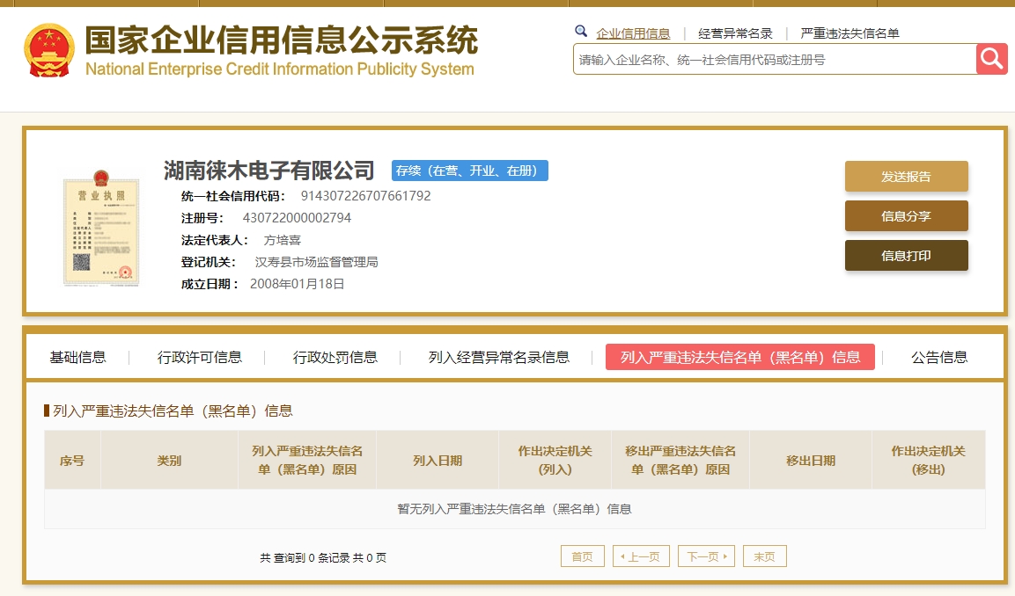Viewport: 1015px width, 596px height.
Task: Click the 类别 column header
Action: tap(170, 461)
